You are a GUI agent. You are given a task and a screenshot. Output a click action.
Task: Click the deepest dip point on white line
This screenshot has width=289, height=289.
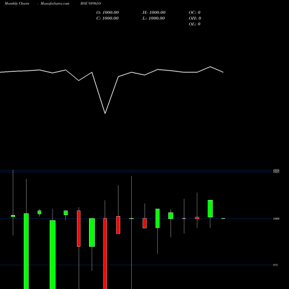click(105, 113)
